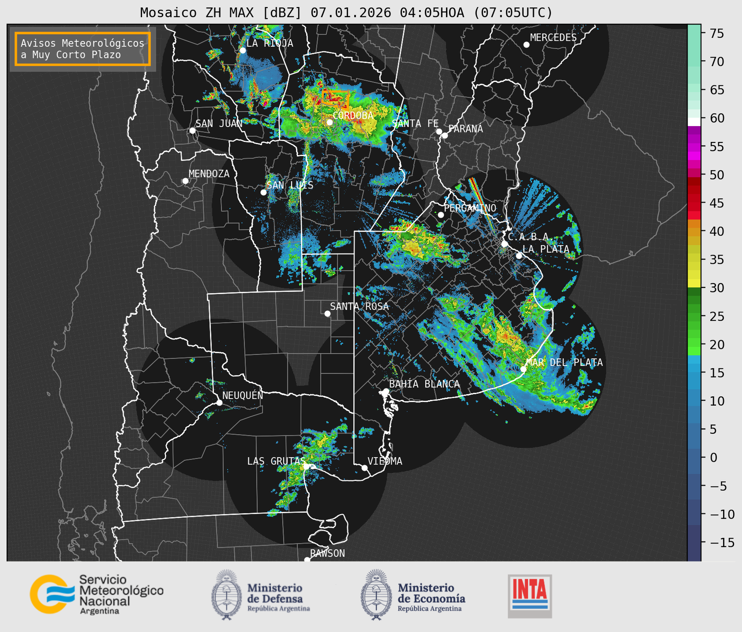The image size is (742, 632).
Task: Click the RAWSON city label
Action: [327, 553]
